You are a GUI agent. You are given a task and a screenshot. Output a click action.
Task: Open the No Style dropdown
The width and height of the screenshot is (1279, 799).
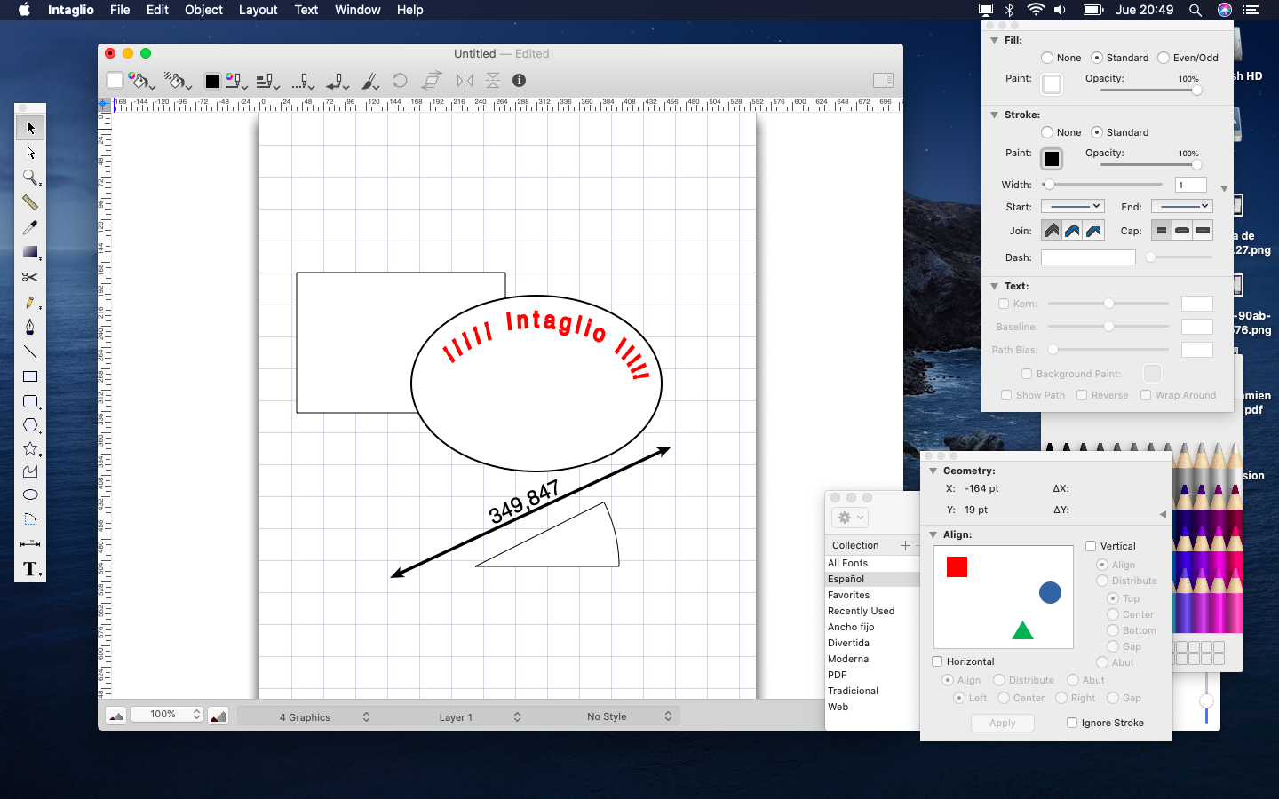tap(629, 716)
